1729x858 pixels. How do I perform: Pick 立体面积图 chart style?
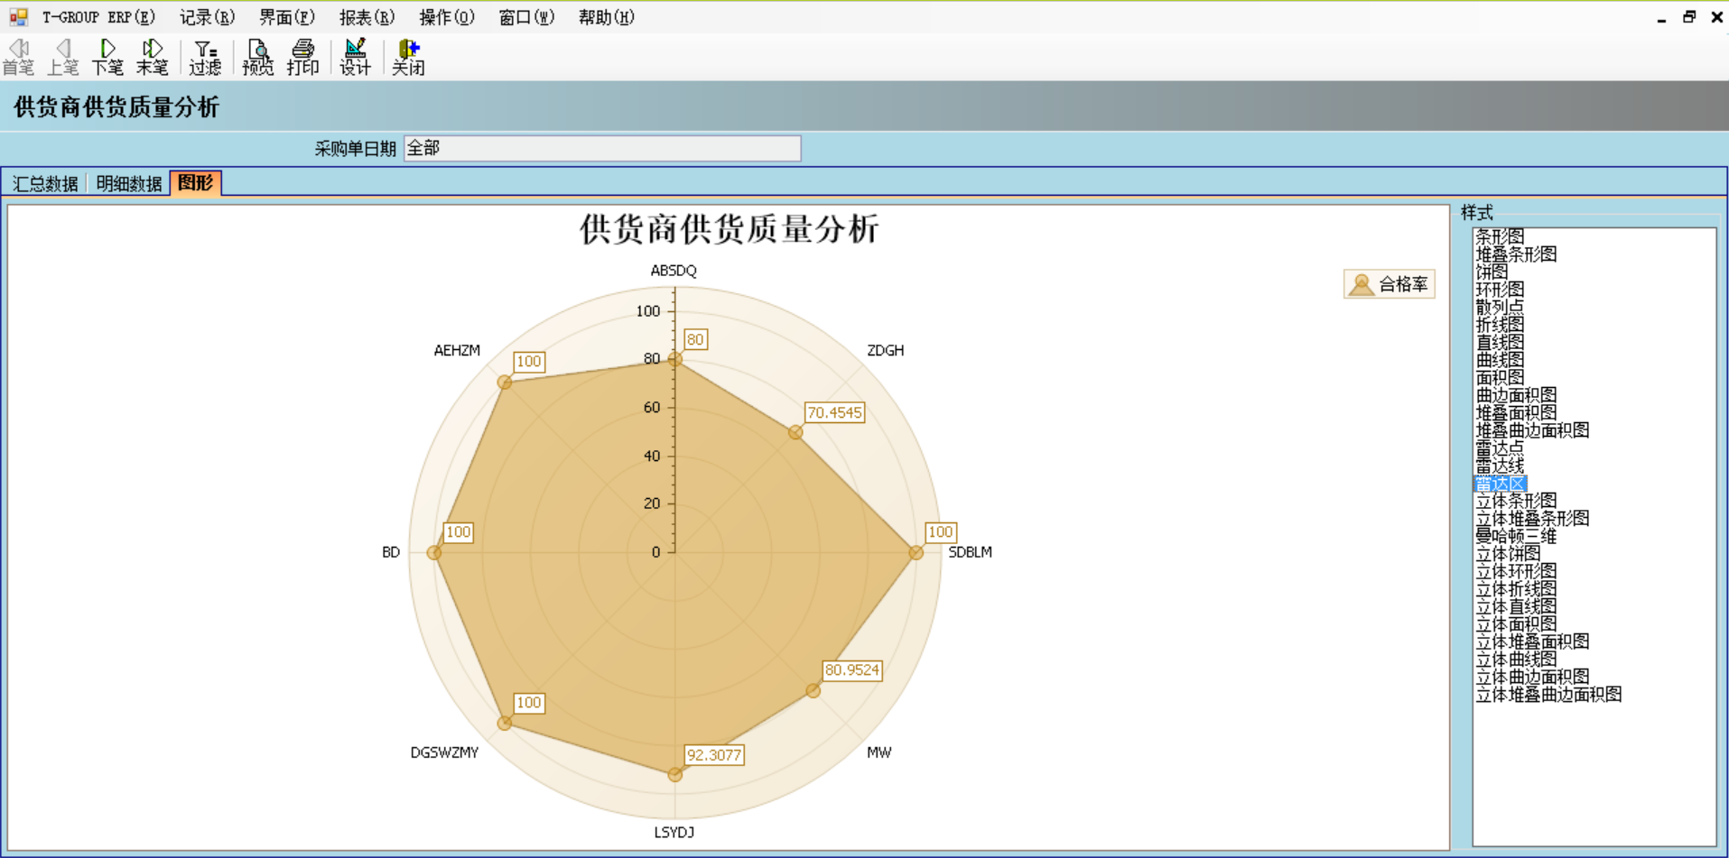(1516, 624)
